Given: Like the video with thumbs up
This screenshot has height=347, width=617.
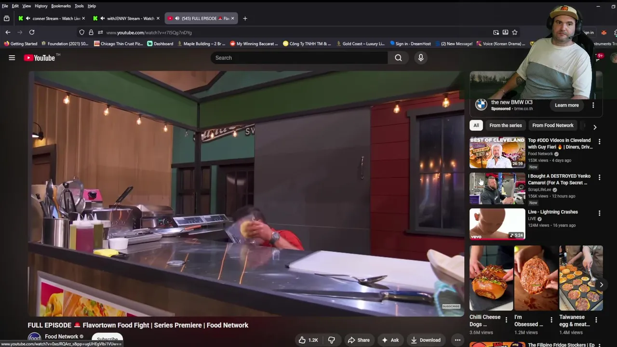Looking at the screenshot, I should click(308, 340).
